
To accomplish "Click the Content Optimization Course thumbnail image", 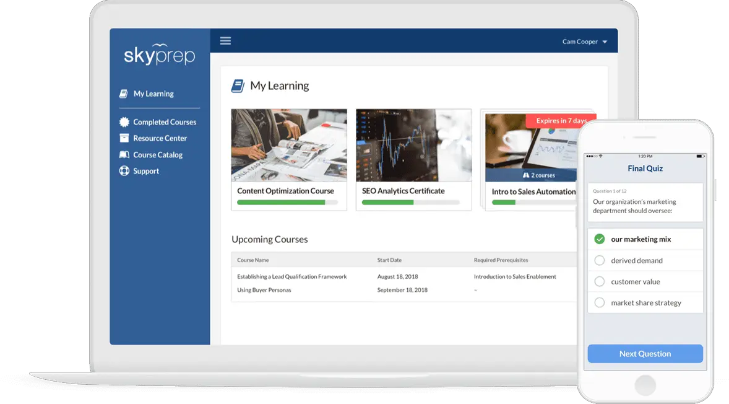I will (x=289, y=145).
